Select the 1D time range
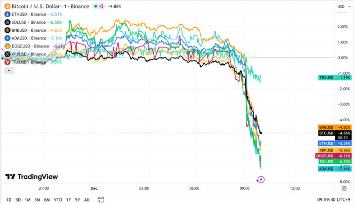Viewport: 354px width, 205px height. tap(9, 199)
